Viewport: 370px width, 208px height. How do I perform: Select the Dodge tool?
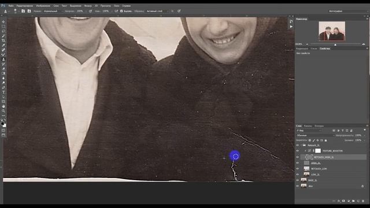(3, 83)
